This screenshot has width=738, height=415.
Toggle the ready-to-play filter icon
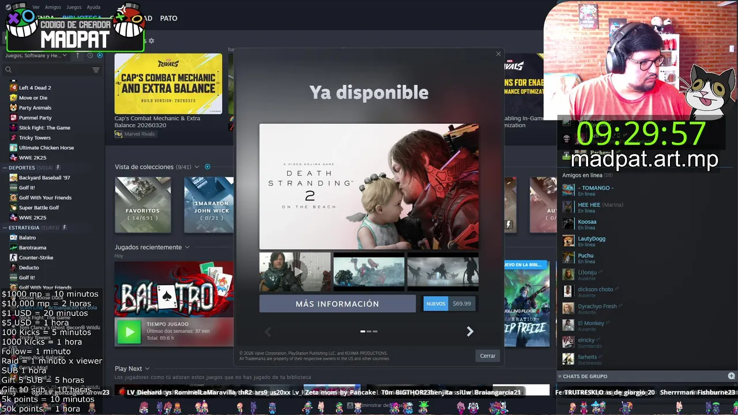tap(100, 55)
